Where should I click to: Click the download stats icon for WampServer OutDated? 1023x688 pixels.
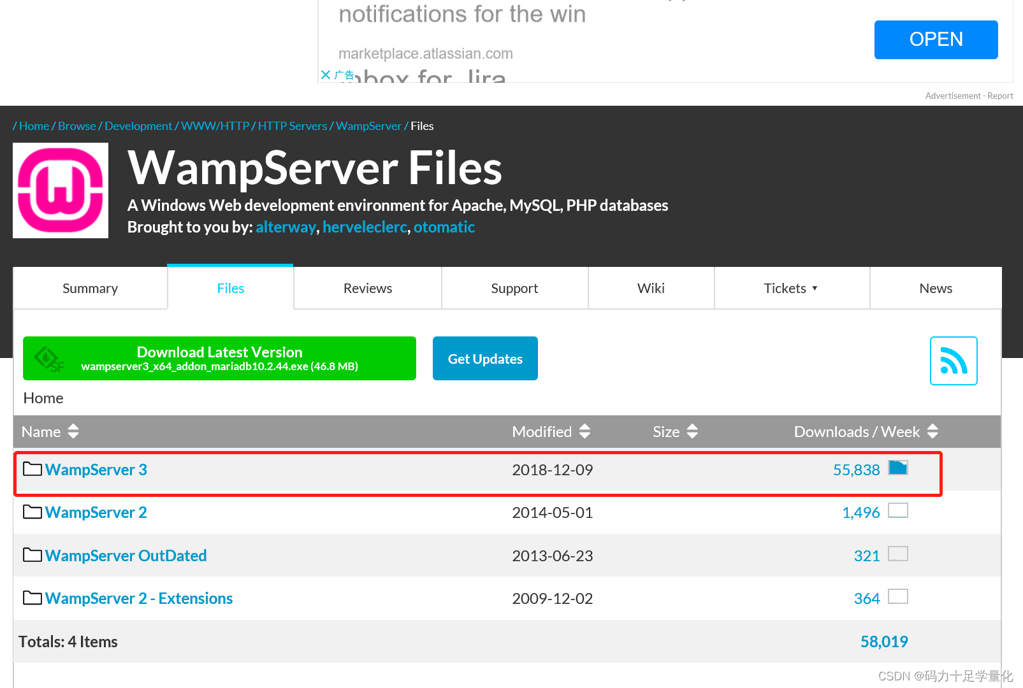click(x=898, y=554)
